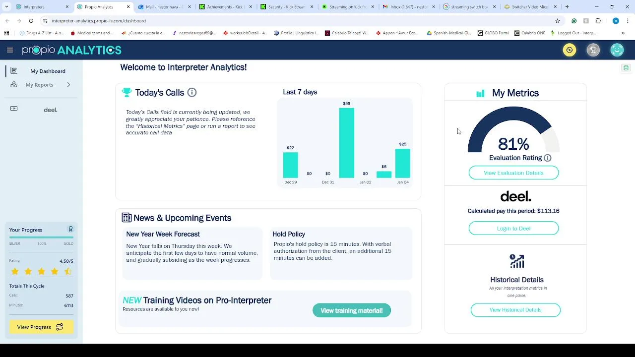The image size is (635, 357).
Task: Open the trophy achievements icon in header
Action: tap(593, 50)
